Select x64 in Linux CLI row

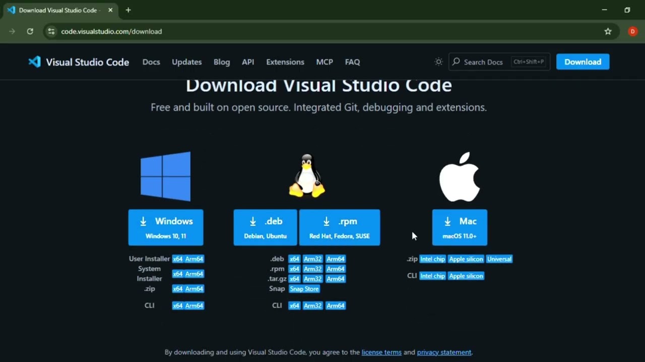[x=294, y=306]
